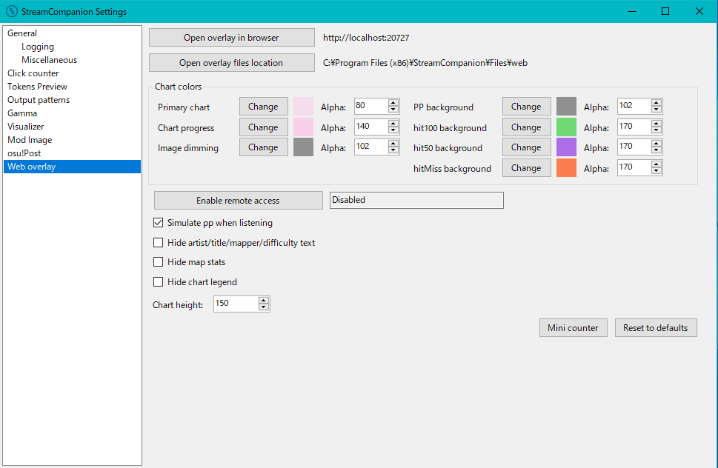
Task: Check Hide chart legend checkbox
Action: pos(158,282)
